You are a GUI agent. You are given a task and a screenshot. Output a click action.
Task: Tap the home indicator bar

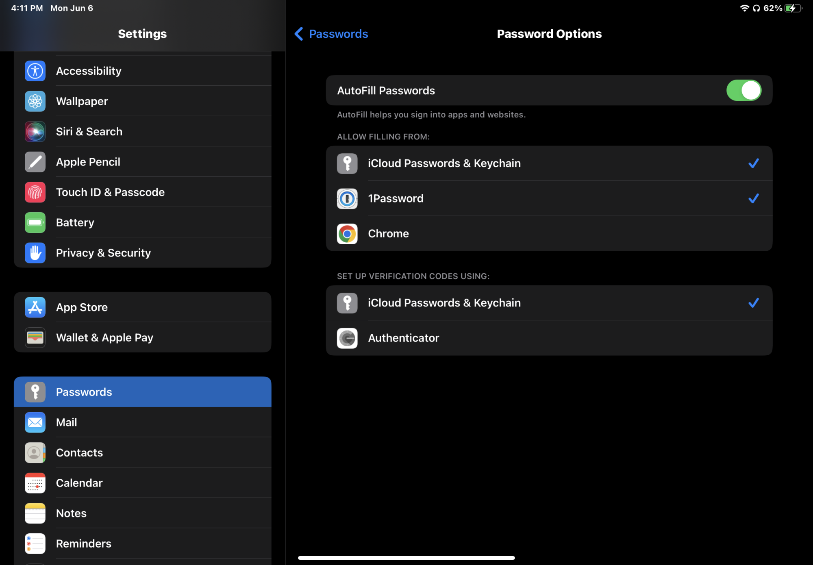(406, 558)
